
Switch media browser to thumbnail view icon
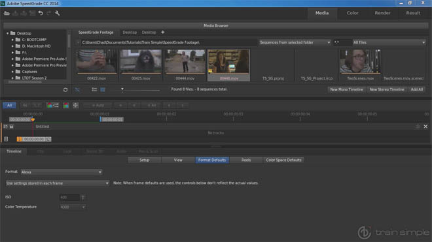pos(103,89)
